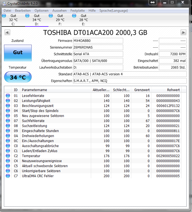Viewport: 192px width, 212px height.
Task: Open the Optionen menu
Action: [x=41, y=11]
